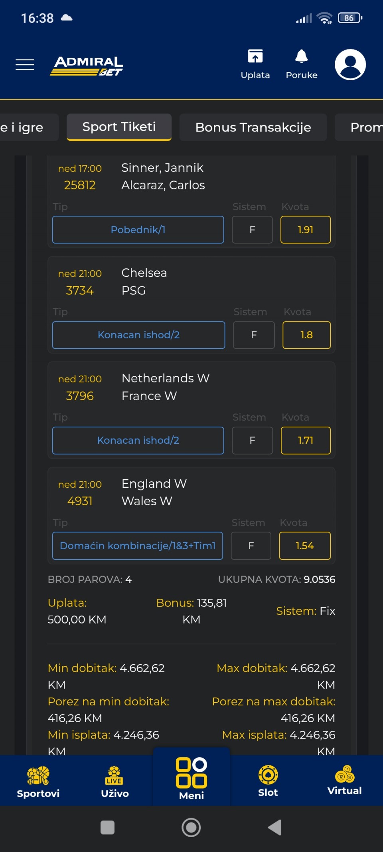383x852 pixels.
Task: Switch to Bonus Transakcije tab
Action: pyautogui.click(x=253, y=127)
